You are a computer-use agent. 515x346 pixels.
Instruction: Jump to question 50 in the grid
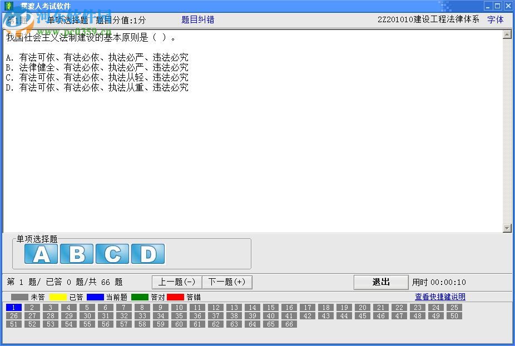click(454, 315)
